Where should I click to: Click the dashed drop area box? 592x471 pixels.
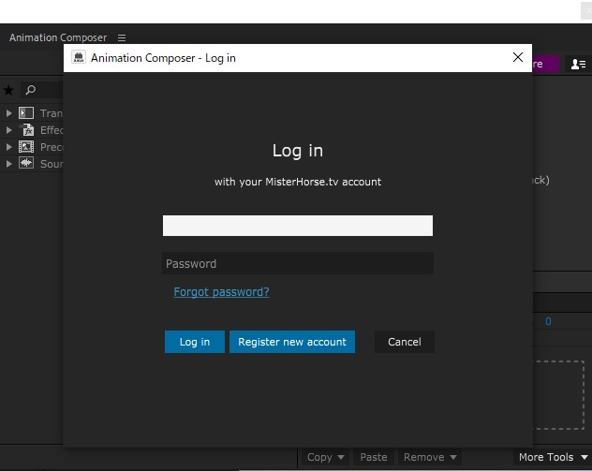coord(558,395)
